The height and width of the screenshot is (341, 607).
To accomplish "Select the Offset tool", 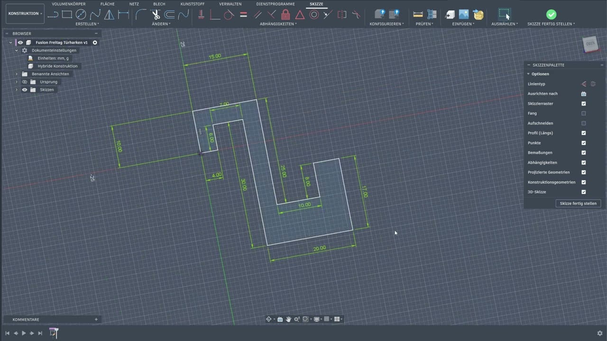I will click(x=169, y=15).
